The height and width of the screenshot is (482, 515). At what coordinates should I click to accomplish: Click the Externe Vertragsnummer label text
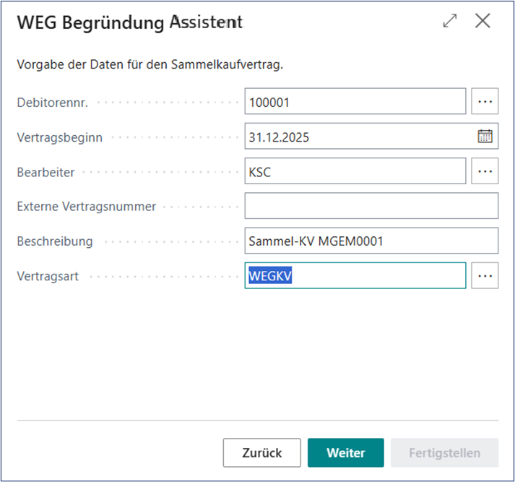coord(86,207)
